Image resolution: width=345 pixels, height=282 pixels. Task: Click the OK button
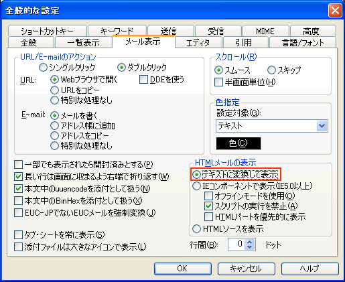click(183, 269)
